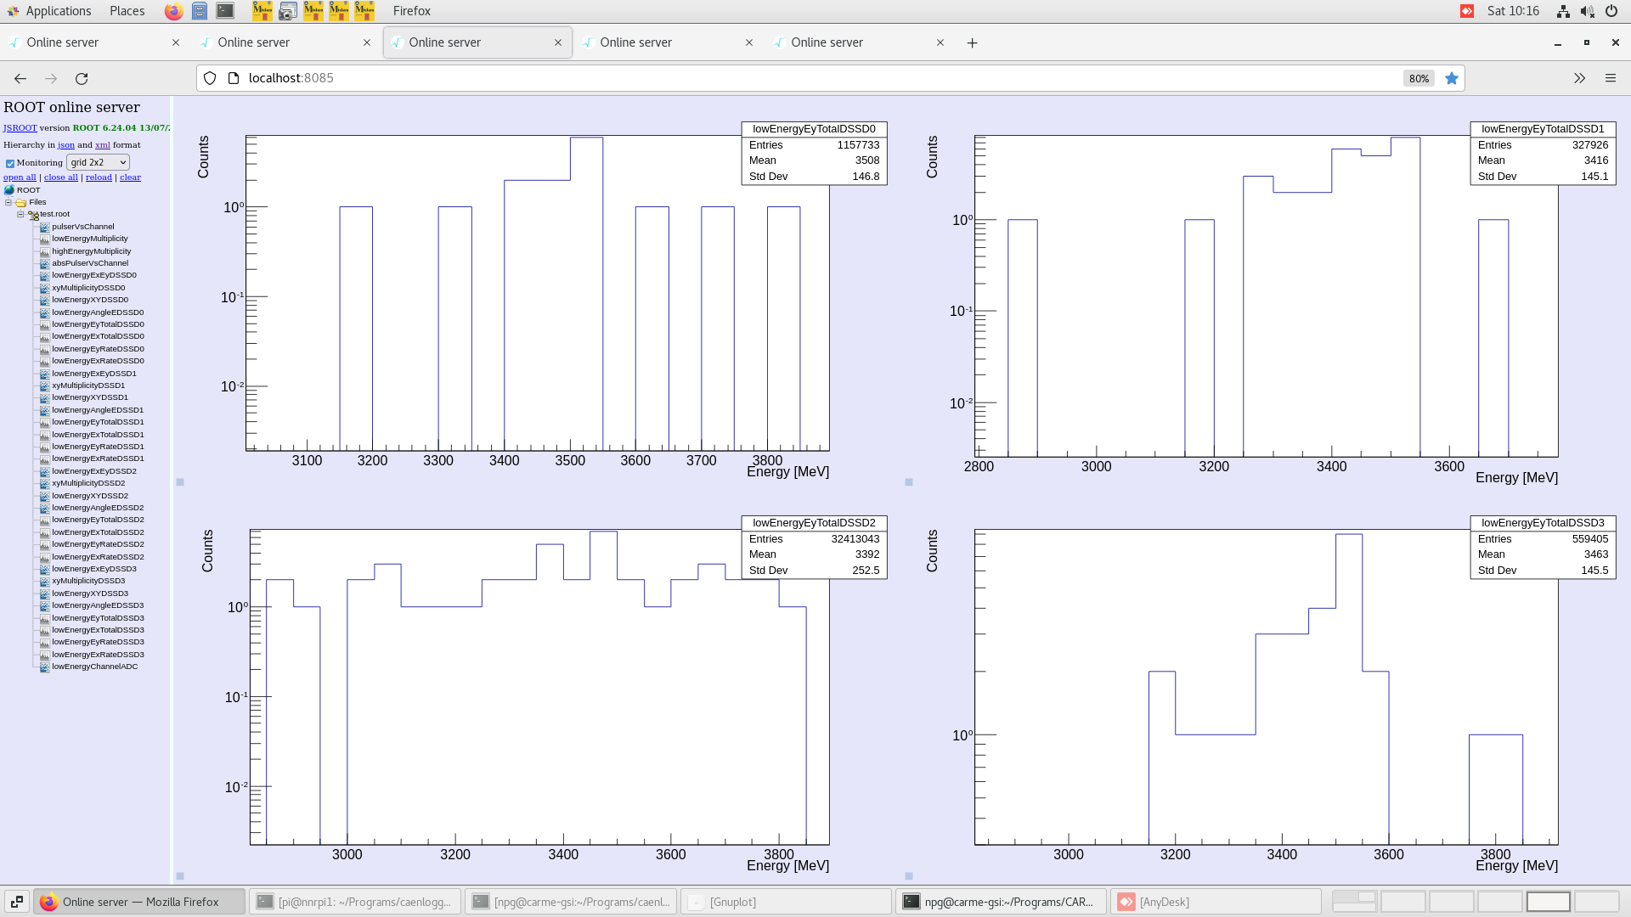This screenshot has height=917, width=1631.
Task: Click the pulserVsChannel 2D histogram icon
Action: click(45, 227)
